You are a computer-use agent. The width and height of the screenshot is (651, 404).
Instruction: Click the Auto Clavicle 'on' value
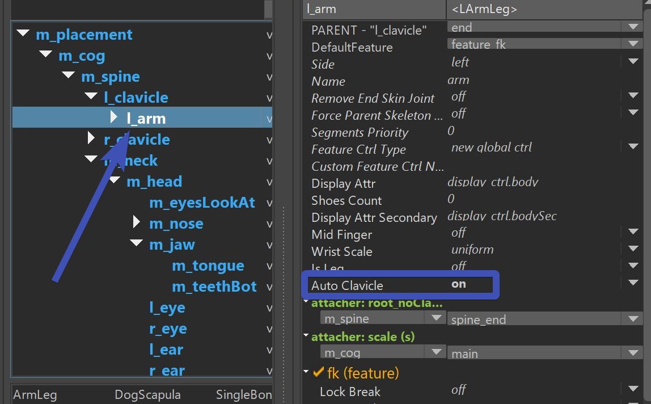[x=458, y=284]
